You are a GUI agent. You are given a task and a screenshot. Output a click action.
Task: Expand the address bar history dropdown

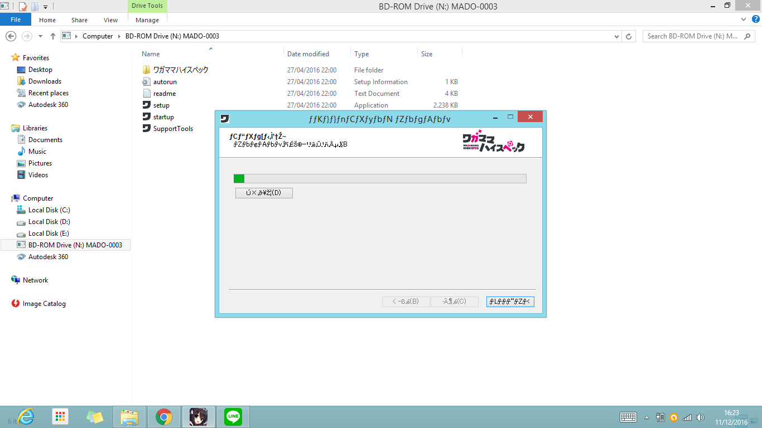[x=616, y=36]
